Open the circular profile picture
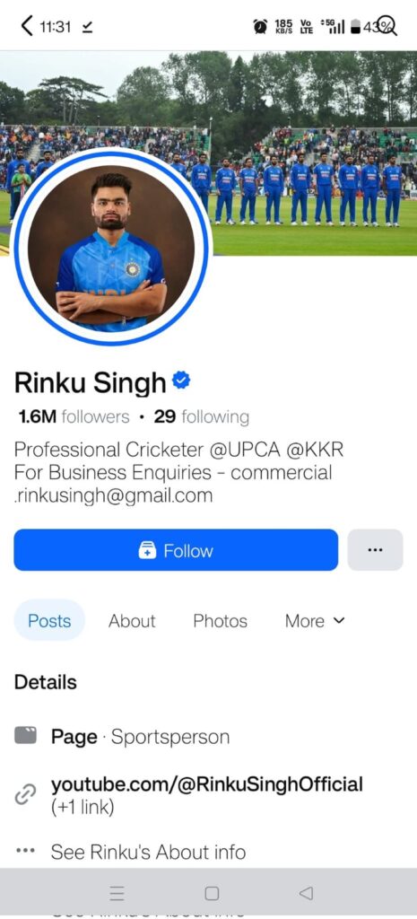417x919 pixels. (x=110, y=248)
